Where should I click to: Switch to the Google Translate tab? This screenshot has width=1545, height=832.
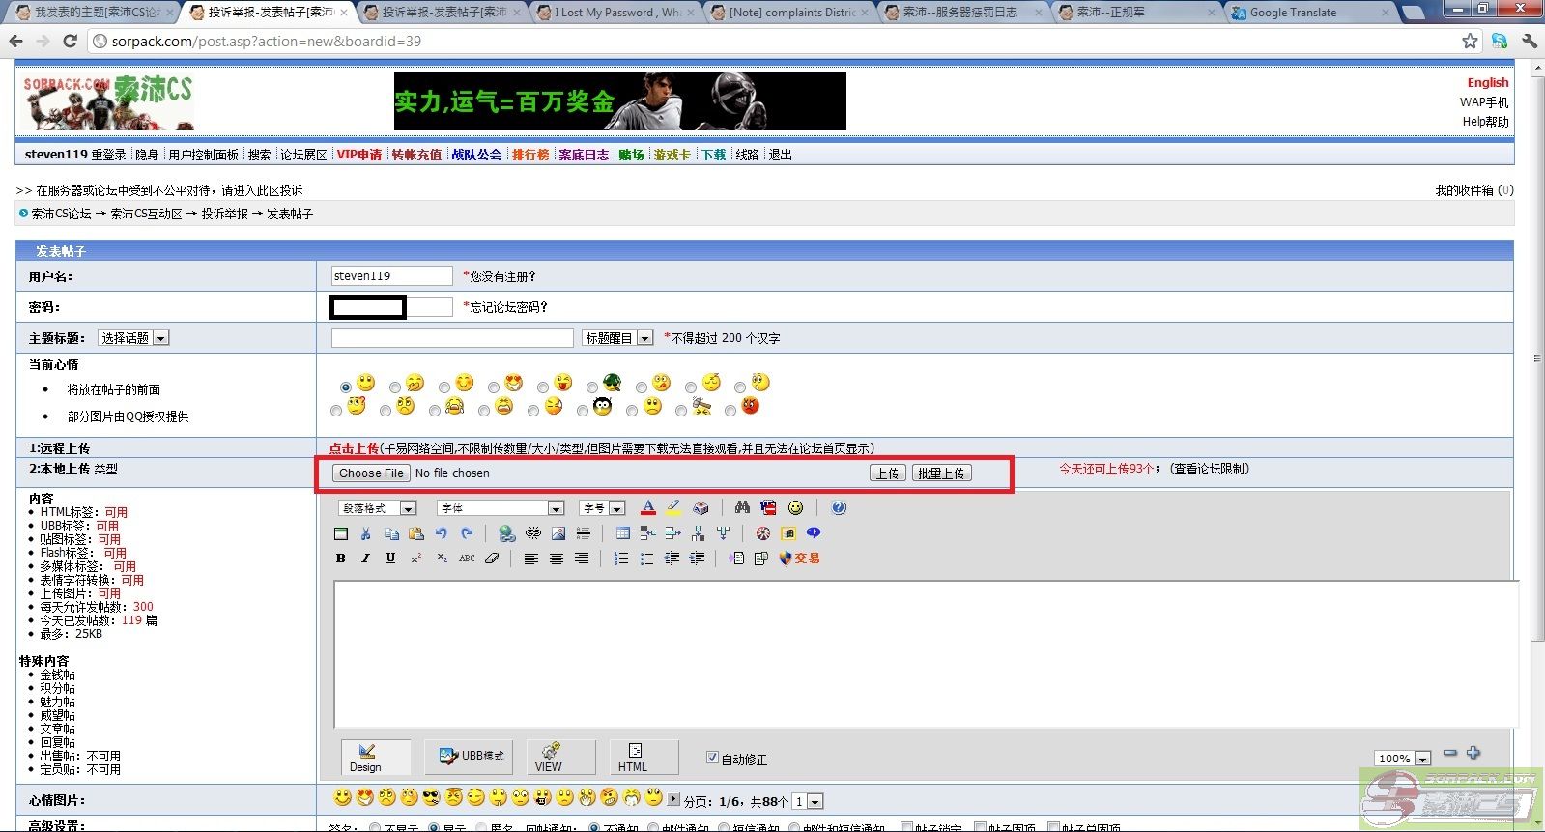pos(1309,13)
